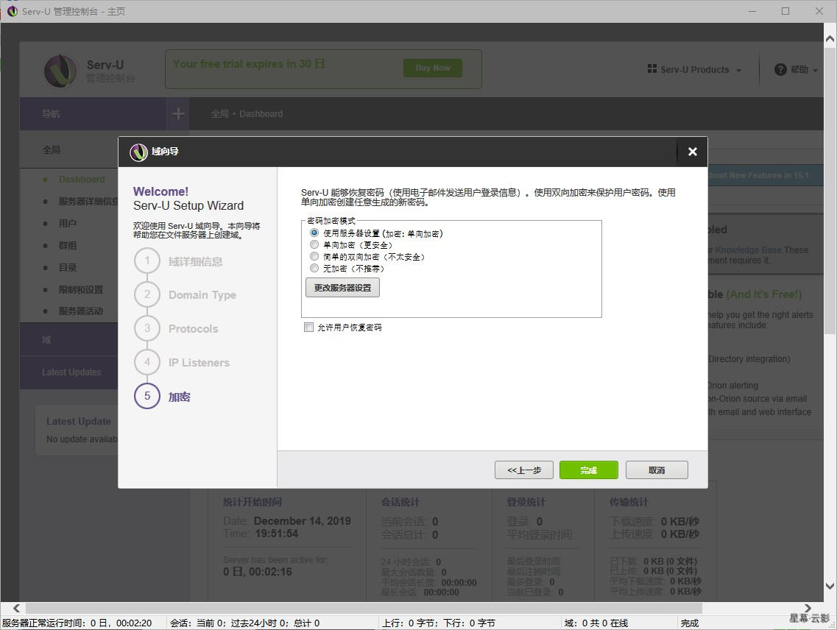This screenshot has height=630, width=837.
Task: Click the Serv-U logo in wizard header
Action: tap(138, 152)
